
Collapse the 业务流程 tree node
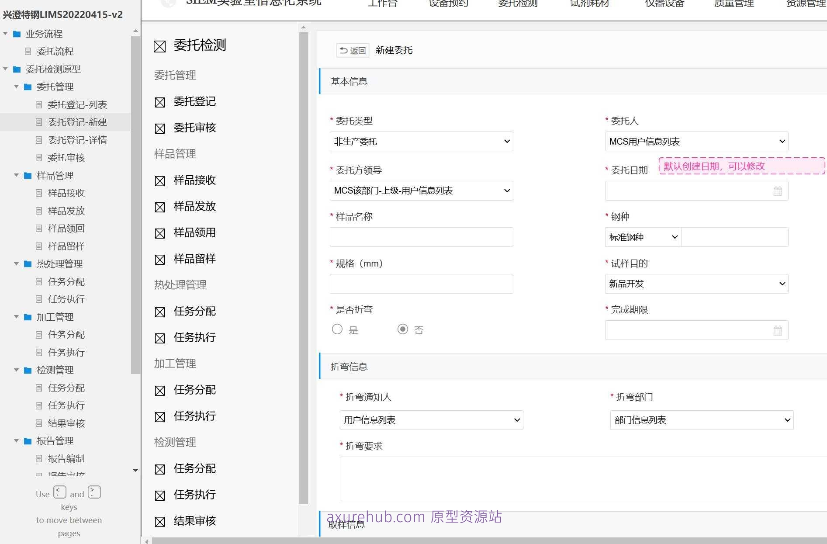pyautogui.click(x=5, y=33)
